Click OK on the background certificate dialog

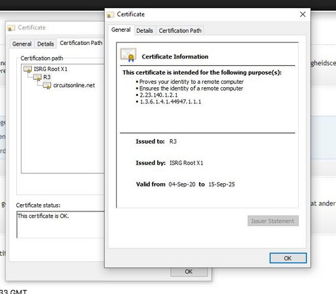point(189,272)
